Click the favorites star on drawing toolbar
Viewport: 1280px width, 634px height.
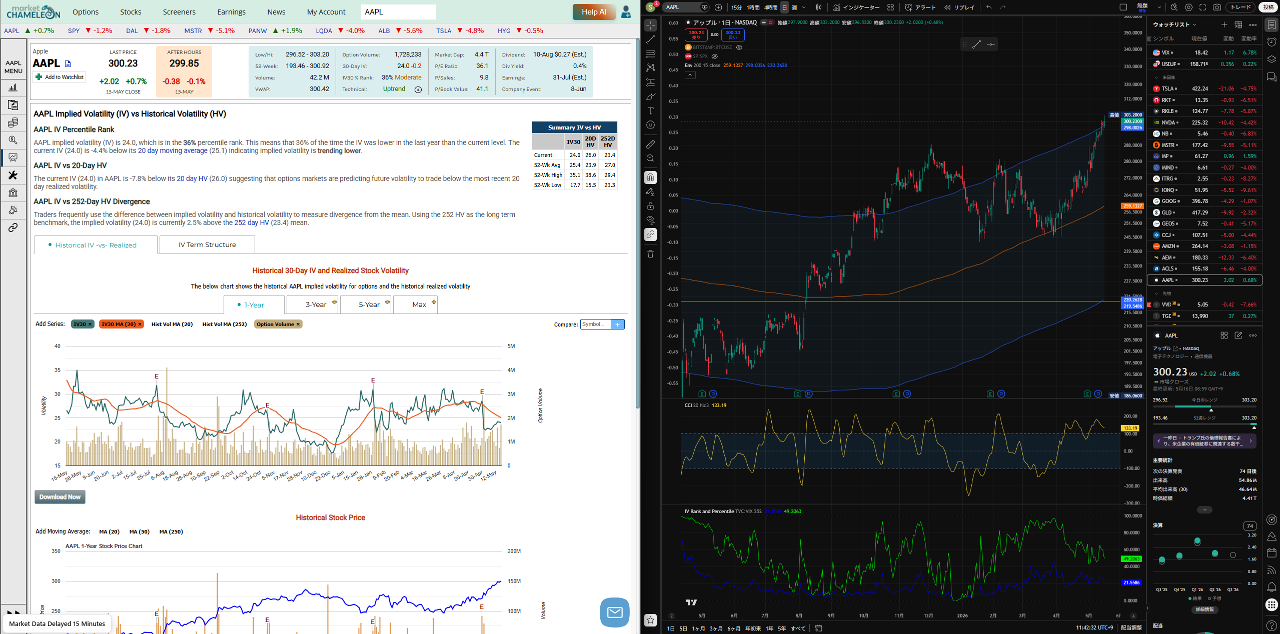650,620
